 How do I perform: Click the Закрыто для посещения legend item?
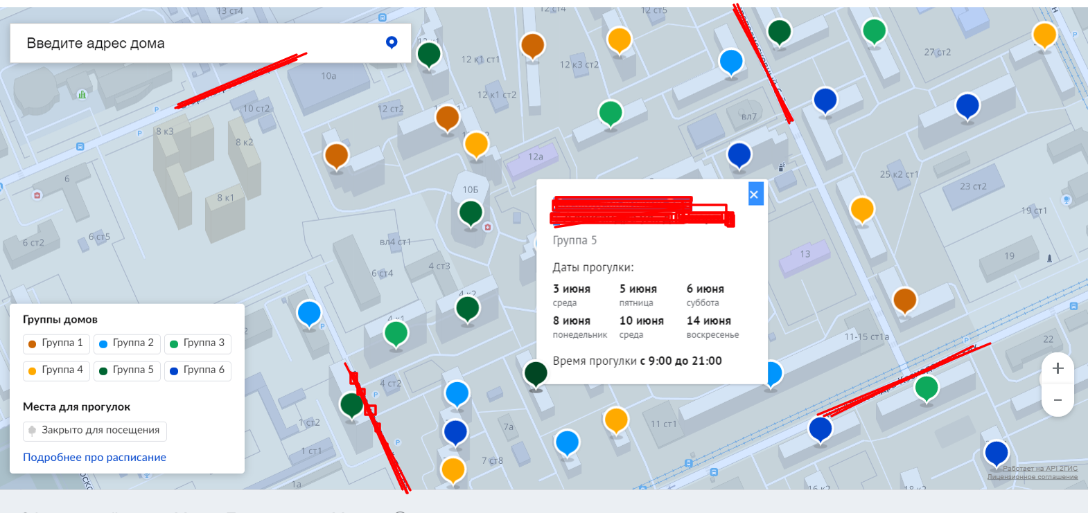(x=94, y=431)
